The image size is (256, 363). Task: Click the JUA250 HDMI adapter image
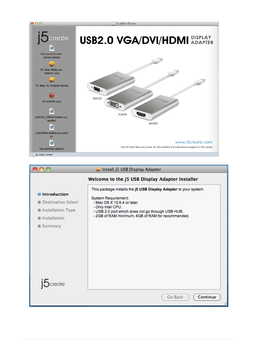(155, 107)
